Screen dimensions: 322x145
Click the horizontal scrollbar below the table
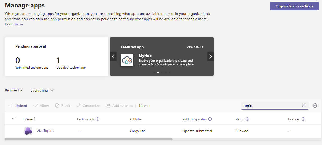point(89,139)
